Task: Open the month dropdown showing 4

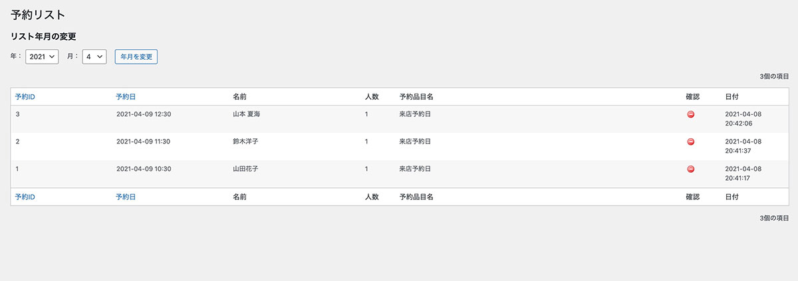Action: [94, 57]
